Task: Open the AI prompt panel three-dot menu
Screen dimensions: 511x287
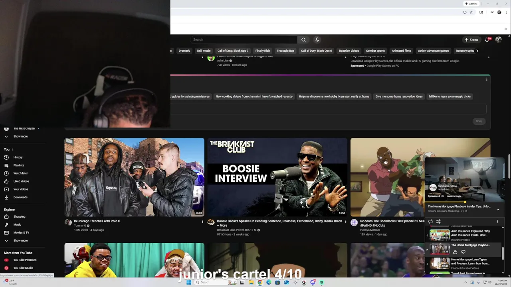Action: click(x=487, y=79)
